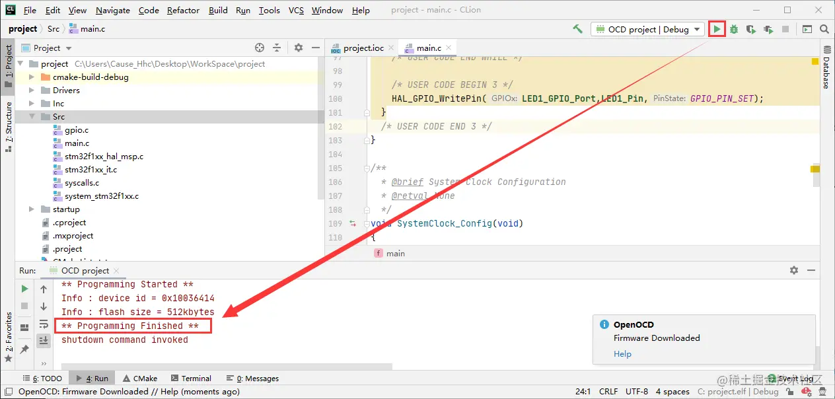Click the yellow warning stripe marker
This screenshot has height=399, width=835.
click(x=815, y=169)
